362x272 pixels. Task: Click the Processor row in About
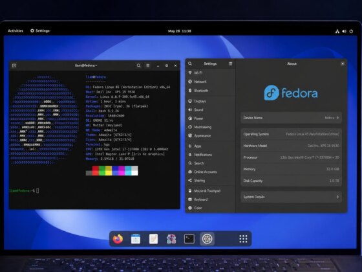pyautogui.click(x=291, y=157)
